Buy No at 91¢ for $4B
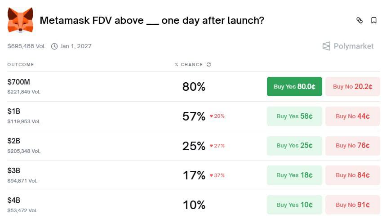 pos(352,205)
